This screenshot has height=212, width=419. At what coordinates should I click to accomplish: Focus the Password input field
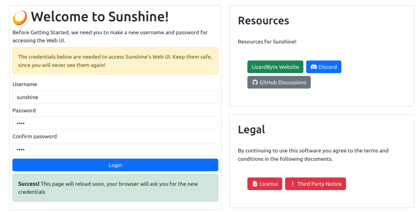pyautogui.click(x=115, y=123)
